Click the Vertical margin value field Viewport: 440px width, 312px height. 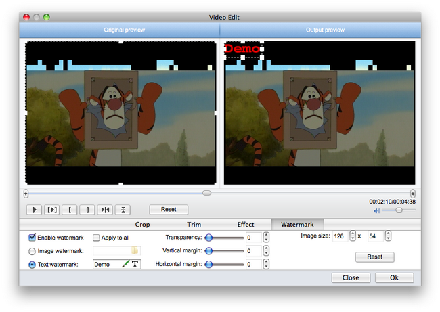254,251
